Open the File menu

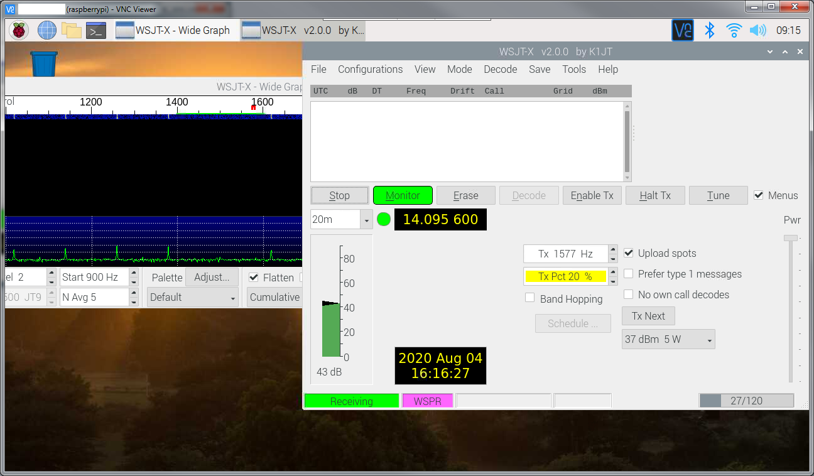tap(318, 69)
